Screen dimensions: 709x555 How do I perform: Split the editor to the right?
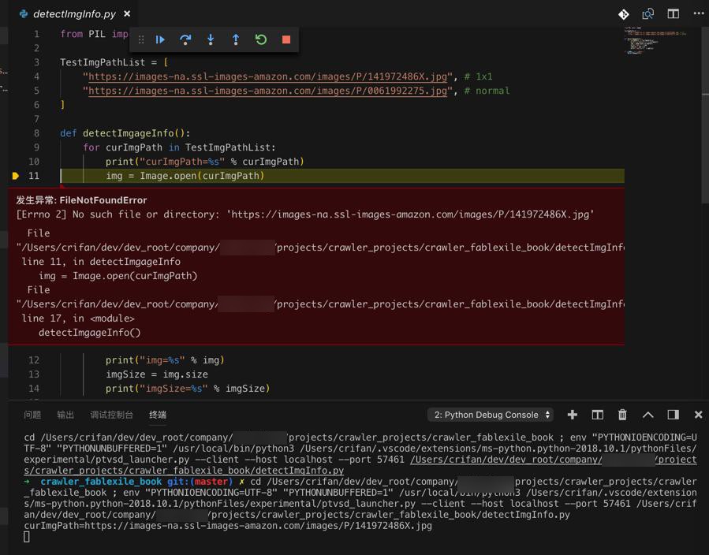pyautogui.click(x=674, y=14)
